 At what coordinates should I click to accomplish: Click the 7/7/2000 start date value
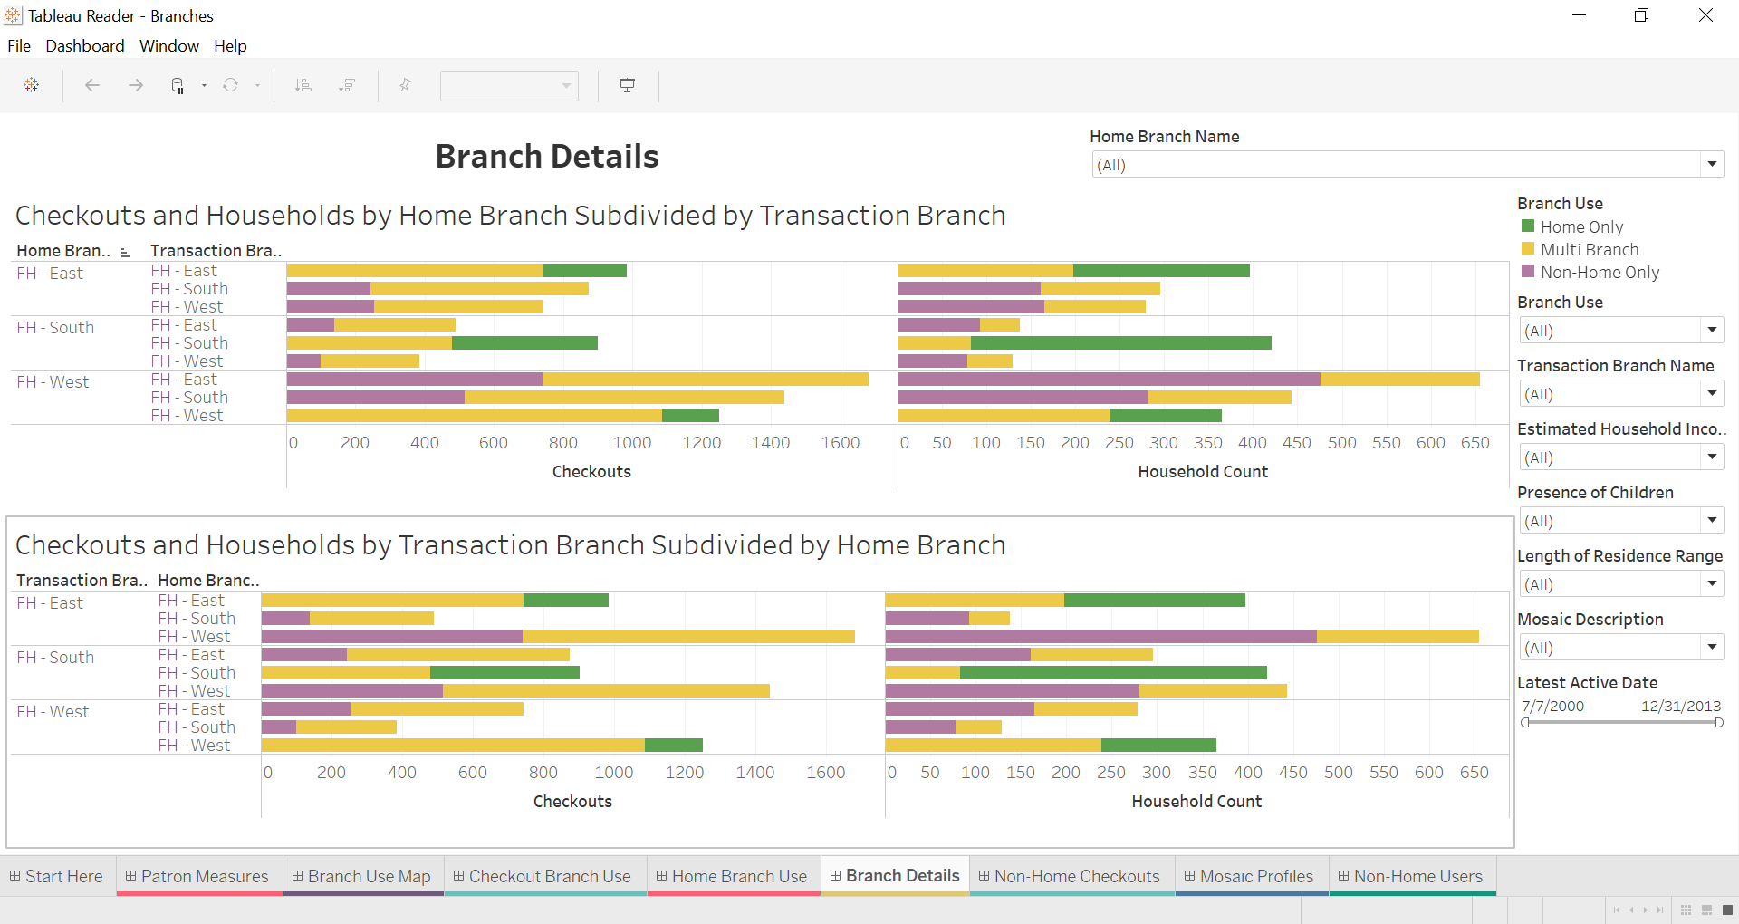tap(1552, 706)
